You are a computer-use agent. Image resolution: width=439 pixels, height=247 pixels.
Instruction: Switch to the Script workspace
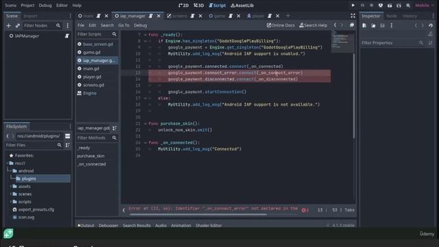(x=217, y=5)
